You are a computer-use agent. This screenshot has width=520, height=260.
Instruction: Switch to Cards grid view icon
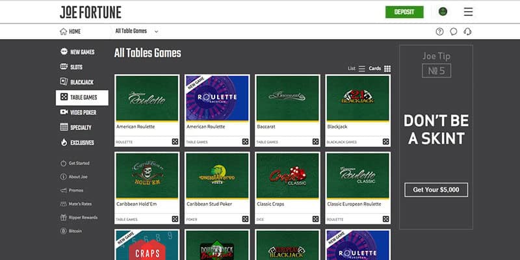click(x=387, y=69)
